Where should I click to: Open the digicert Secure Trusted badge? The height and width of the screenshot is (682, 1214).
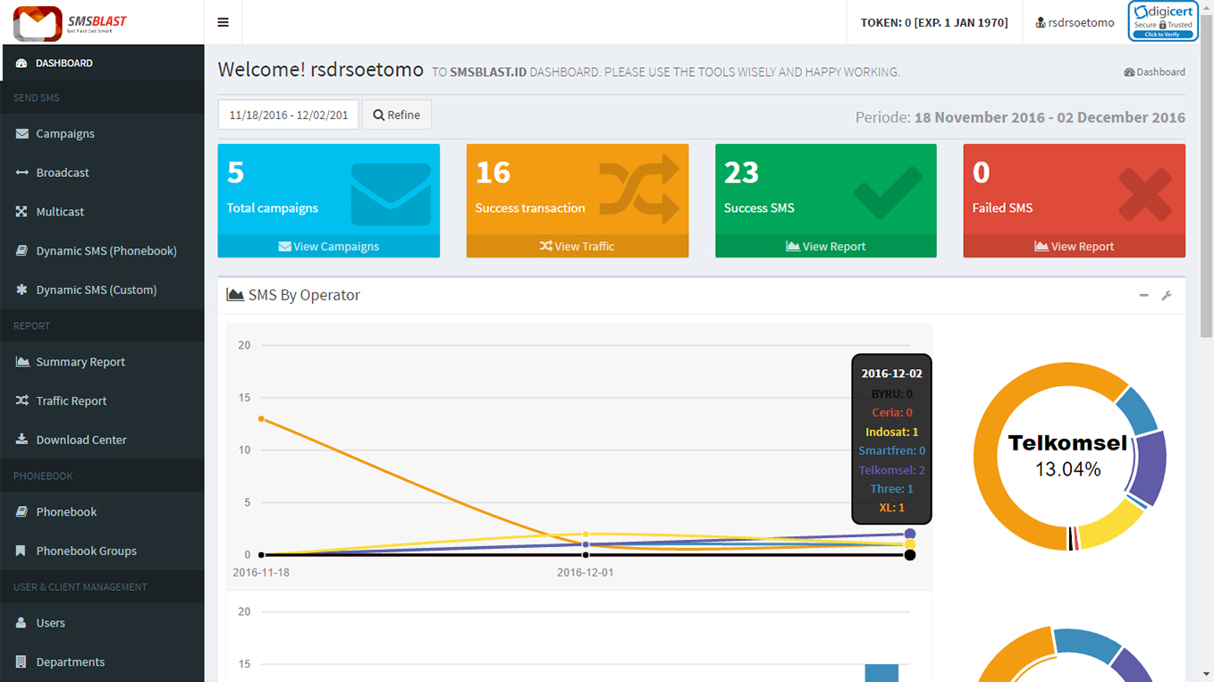(1163, 22)
